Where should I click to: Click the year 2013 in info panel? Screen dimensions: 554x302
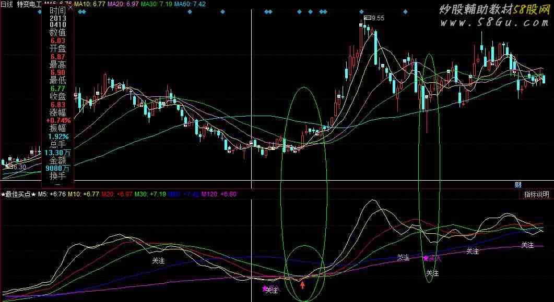tap(57, 18)
